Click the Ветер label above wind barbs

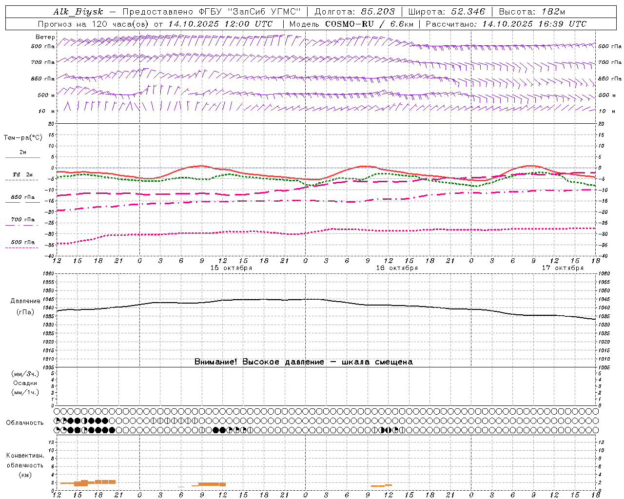[x=45, y=37]
